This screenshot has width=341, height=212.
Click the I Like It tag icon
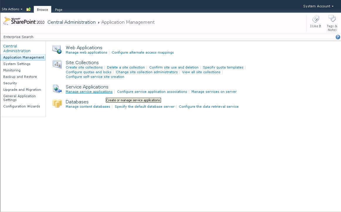pyautogui.click(x=315, y=19)
